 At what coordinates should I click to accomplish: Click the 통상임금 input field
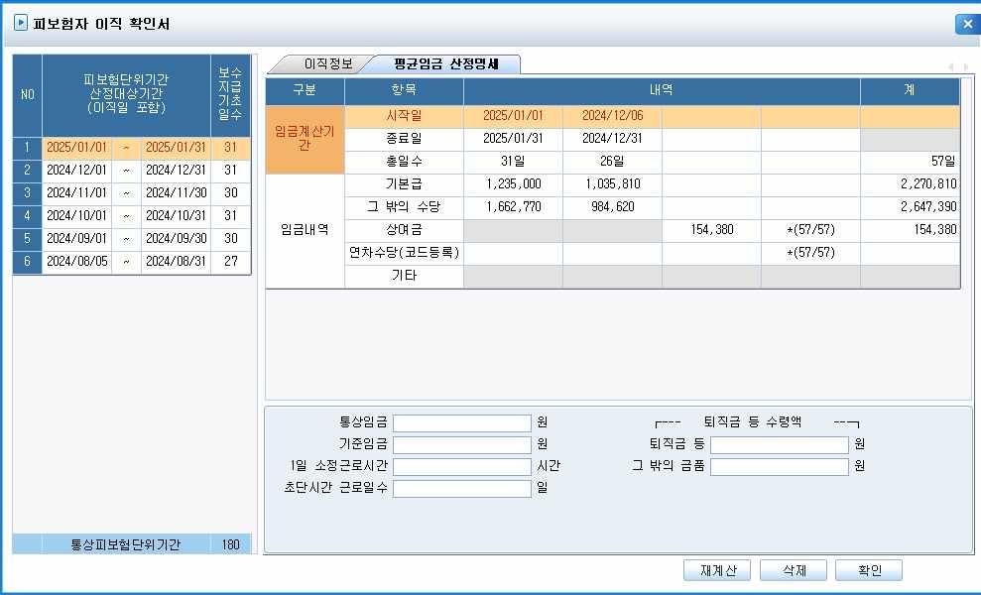[462, 422]
